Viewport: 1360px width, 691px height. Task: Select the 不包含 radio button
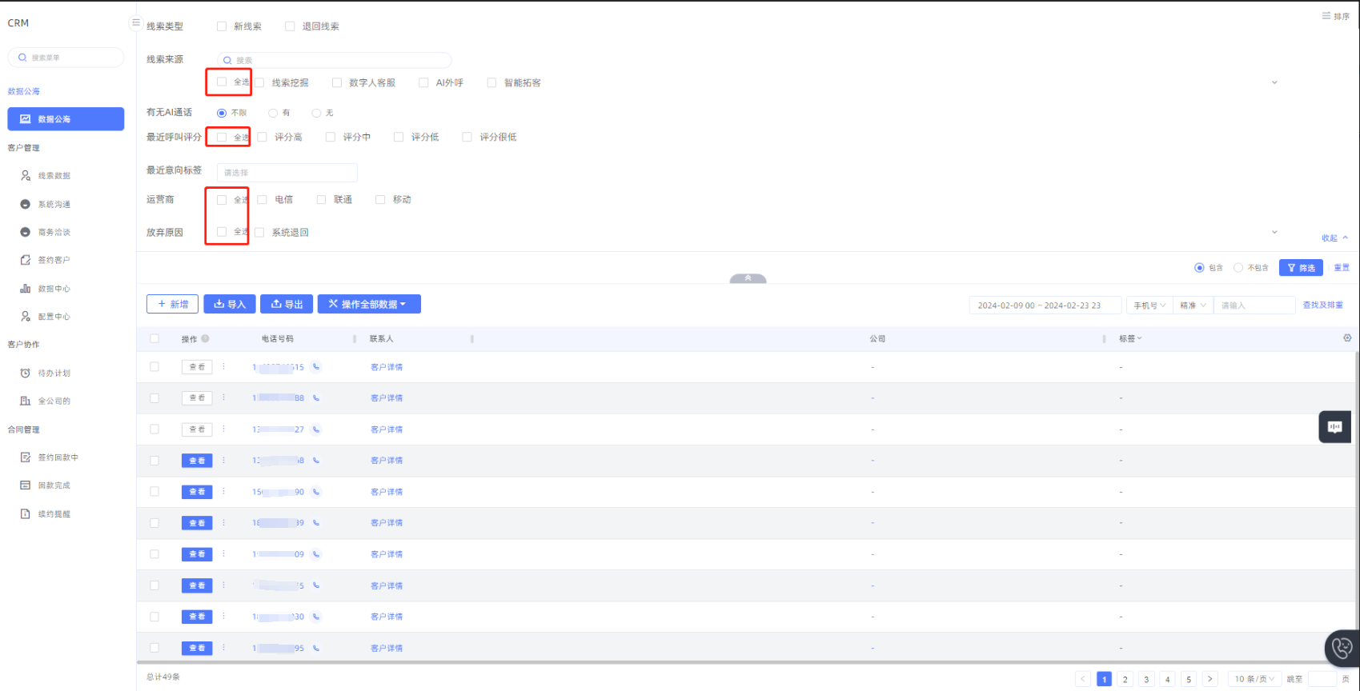pos(1238,268)
